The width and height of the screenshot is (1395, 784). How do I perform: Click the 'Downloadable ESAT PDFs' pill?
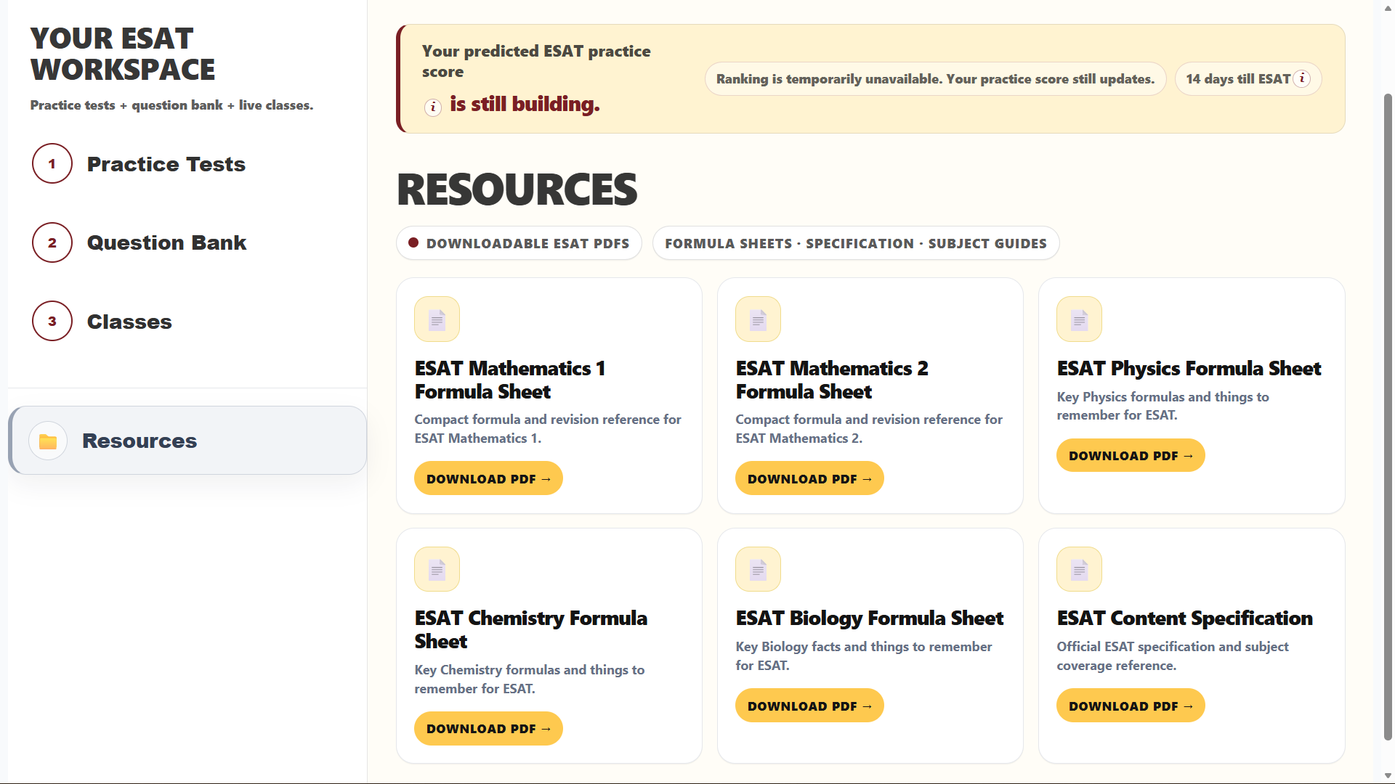pyautogui.click(x=519, y=243)
